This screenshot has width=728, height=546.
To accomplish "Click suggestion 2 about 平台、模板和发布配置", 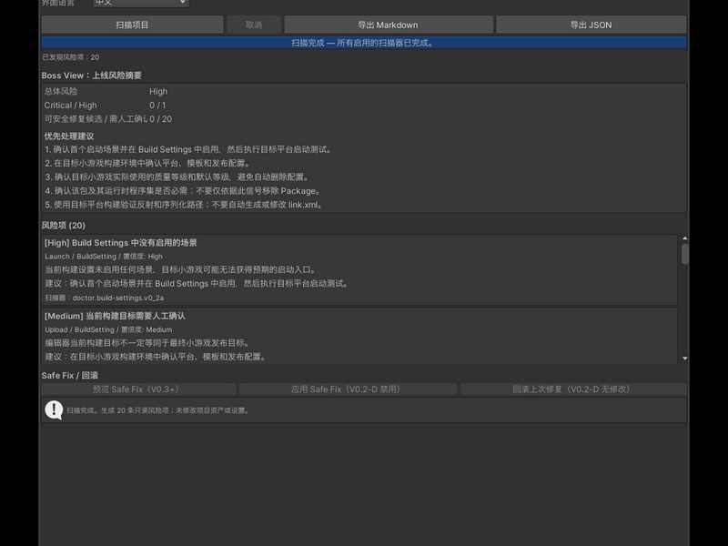I will [148, 164].
